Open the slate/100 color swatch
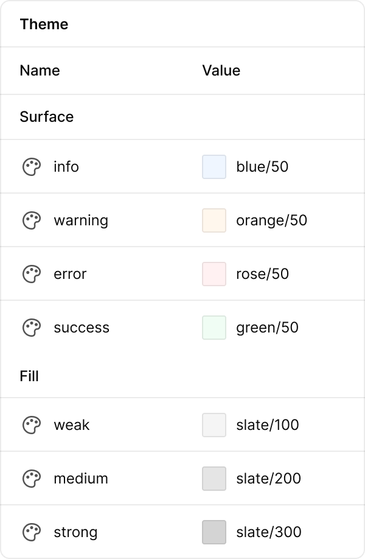Viewport: 365px width, 559px height. (x=214, y=425)
